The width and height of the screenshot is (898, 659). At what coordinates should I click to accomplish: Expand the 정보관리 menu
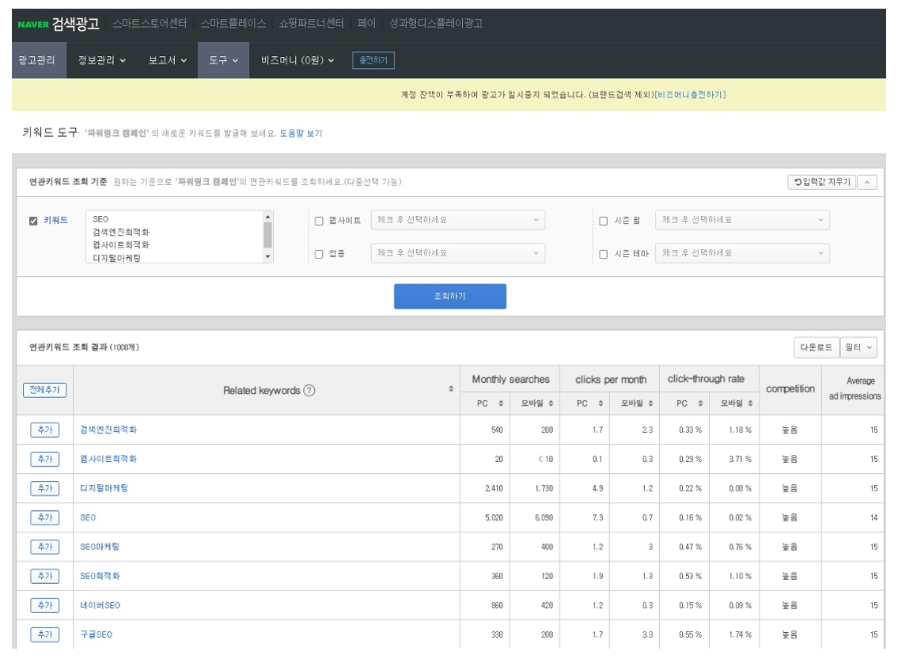click(102, 60)
